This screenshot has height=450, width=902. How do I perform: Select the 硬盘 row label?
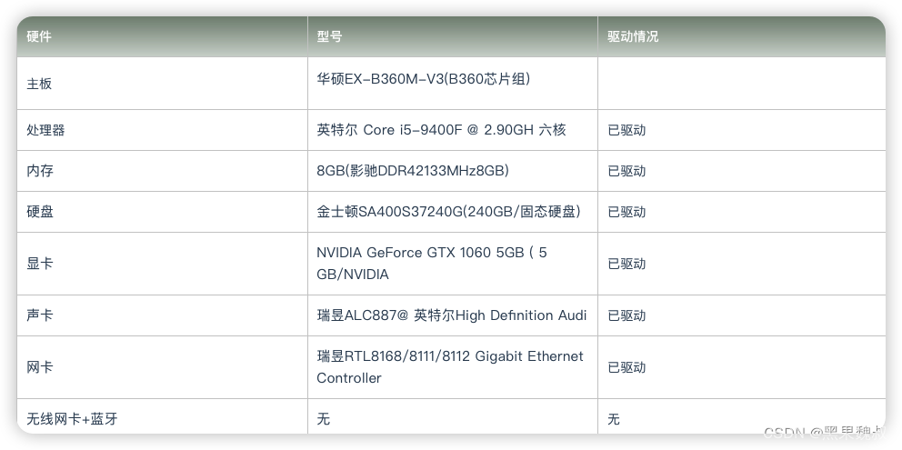point(39,212)
